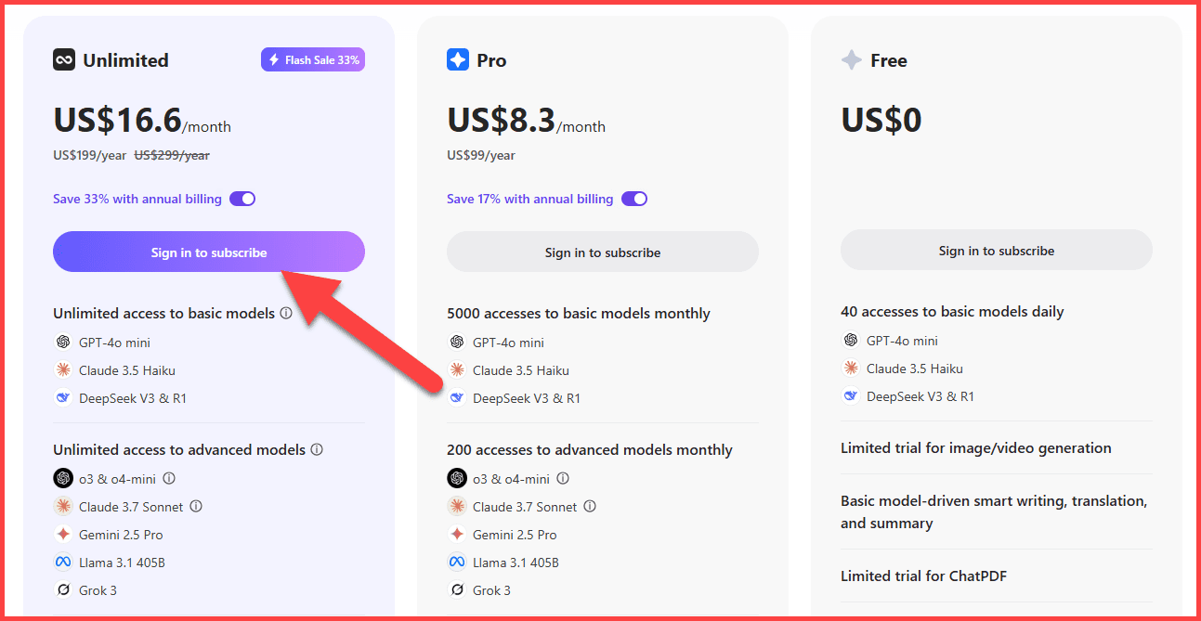Click info icon beside Unlimited basic models
Viewport: 1201px width, 621px height.
[x=286, y=313]
